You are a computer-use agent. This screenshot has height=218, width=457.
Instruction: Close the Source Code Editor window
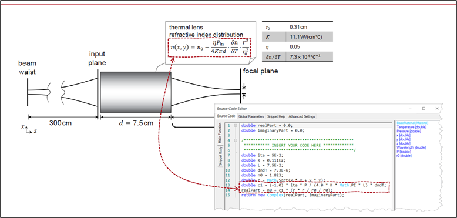pyautogui.click(x=437, y=109)
